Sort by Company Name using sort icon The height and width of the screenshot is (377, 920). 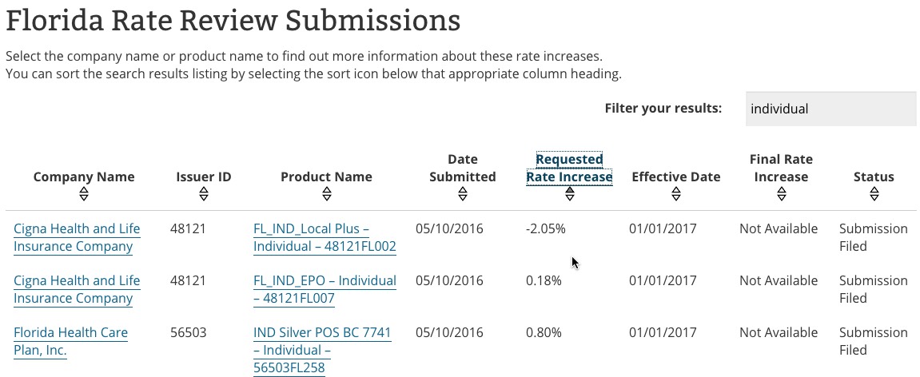click(84, 194)
